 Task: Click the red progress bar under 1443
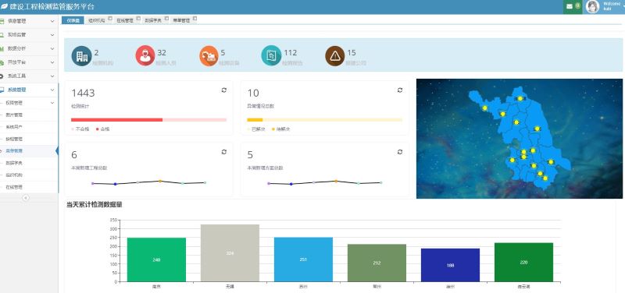[x=116, y=120]
